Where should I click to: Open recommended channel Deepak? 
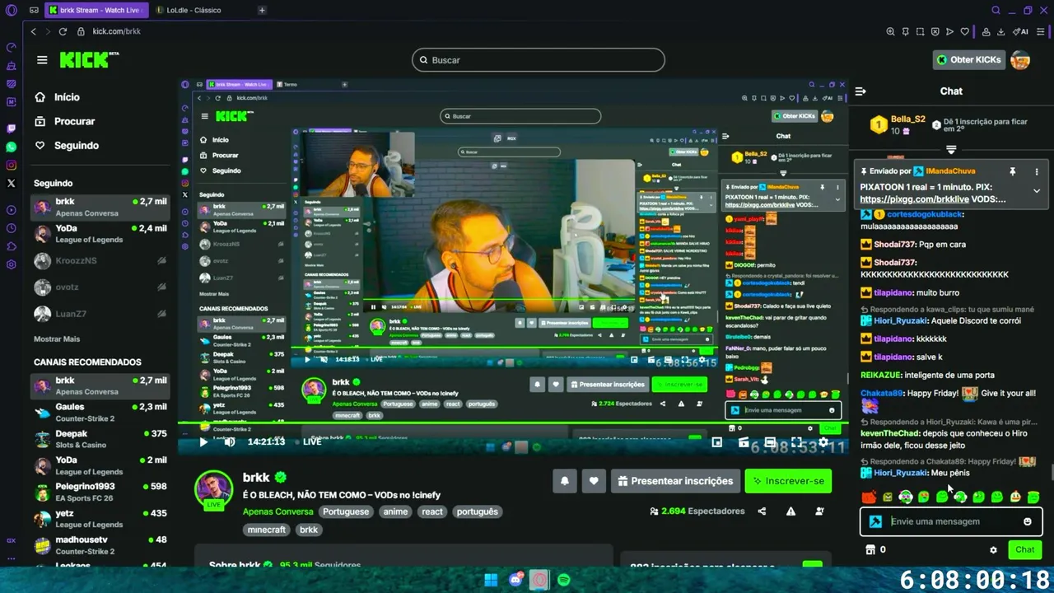click(100, 439)
